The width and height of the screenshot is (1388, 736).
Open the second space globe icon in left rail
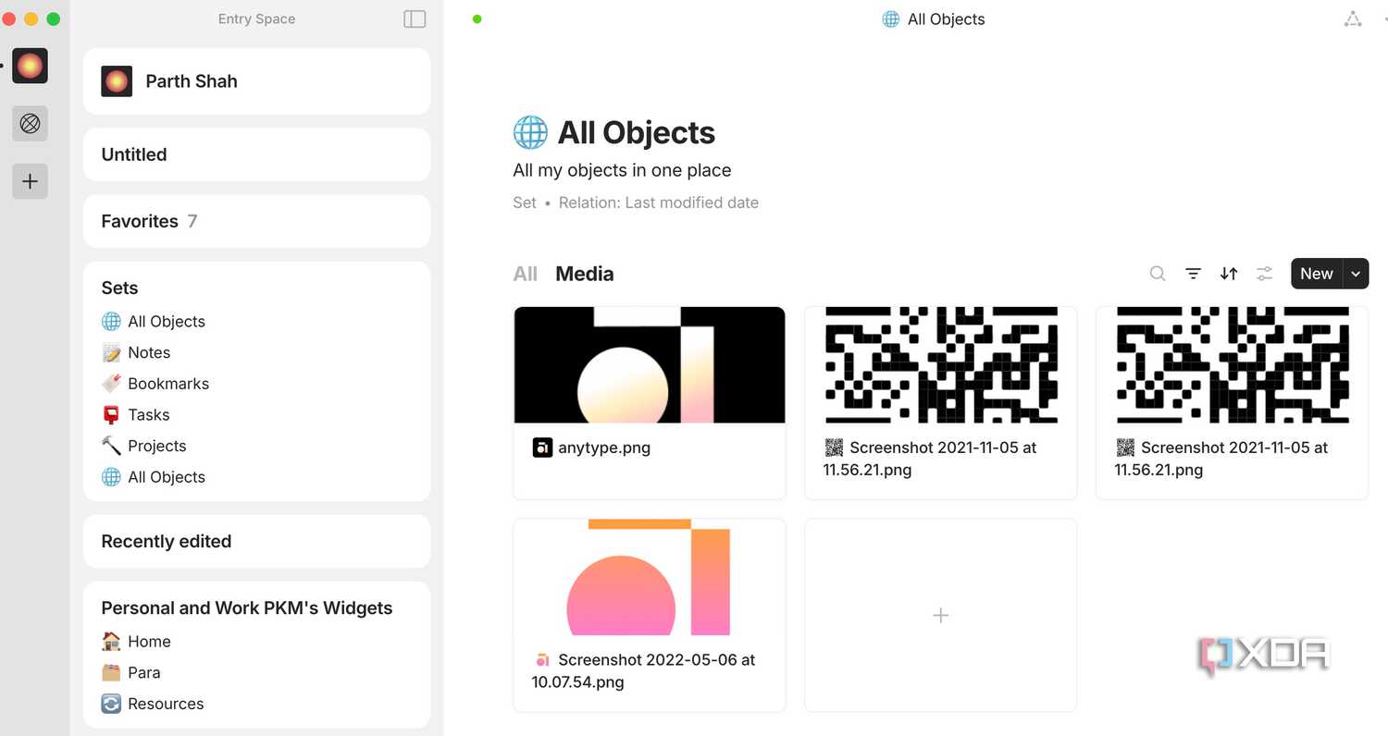pyautogui.click(x=30, y=123)
